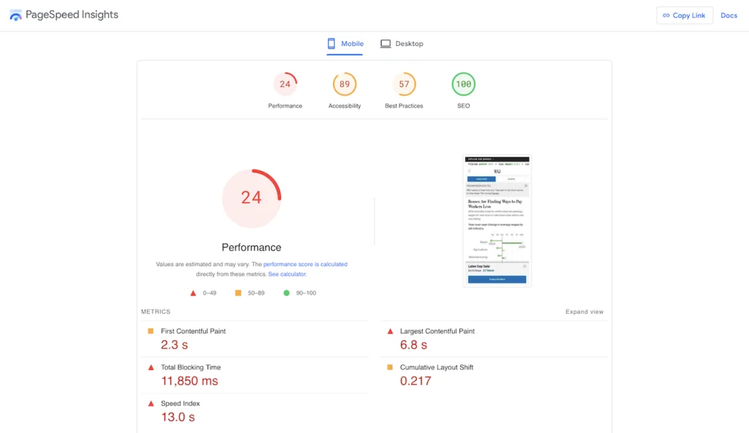Click the Cumulative Layout Shift metric label

click(x=437, y=367)
